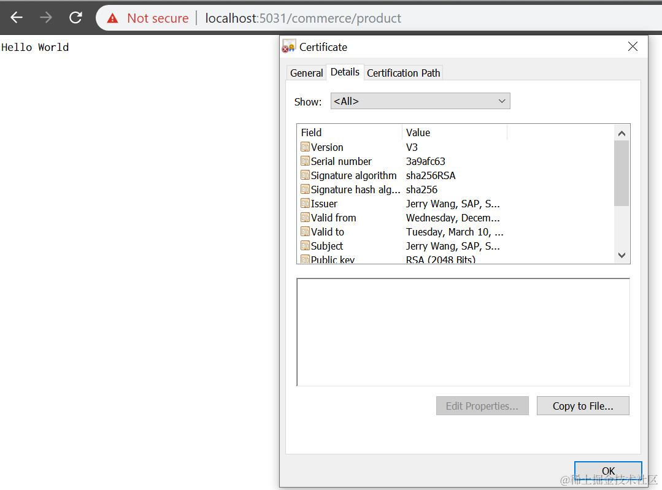This screenshot has width=662, height=490.
Task: Click the sha256RSA value
Action: (431, 175)
